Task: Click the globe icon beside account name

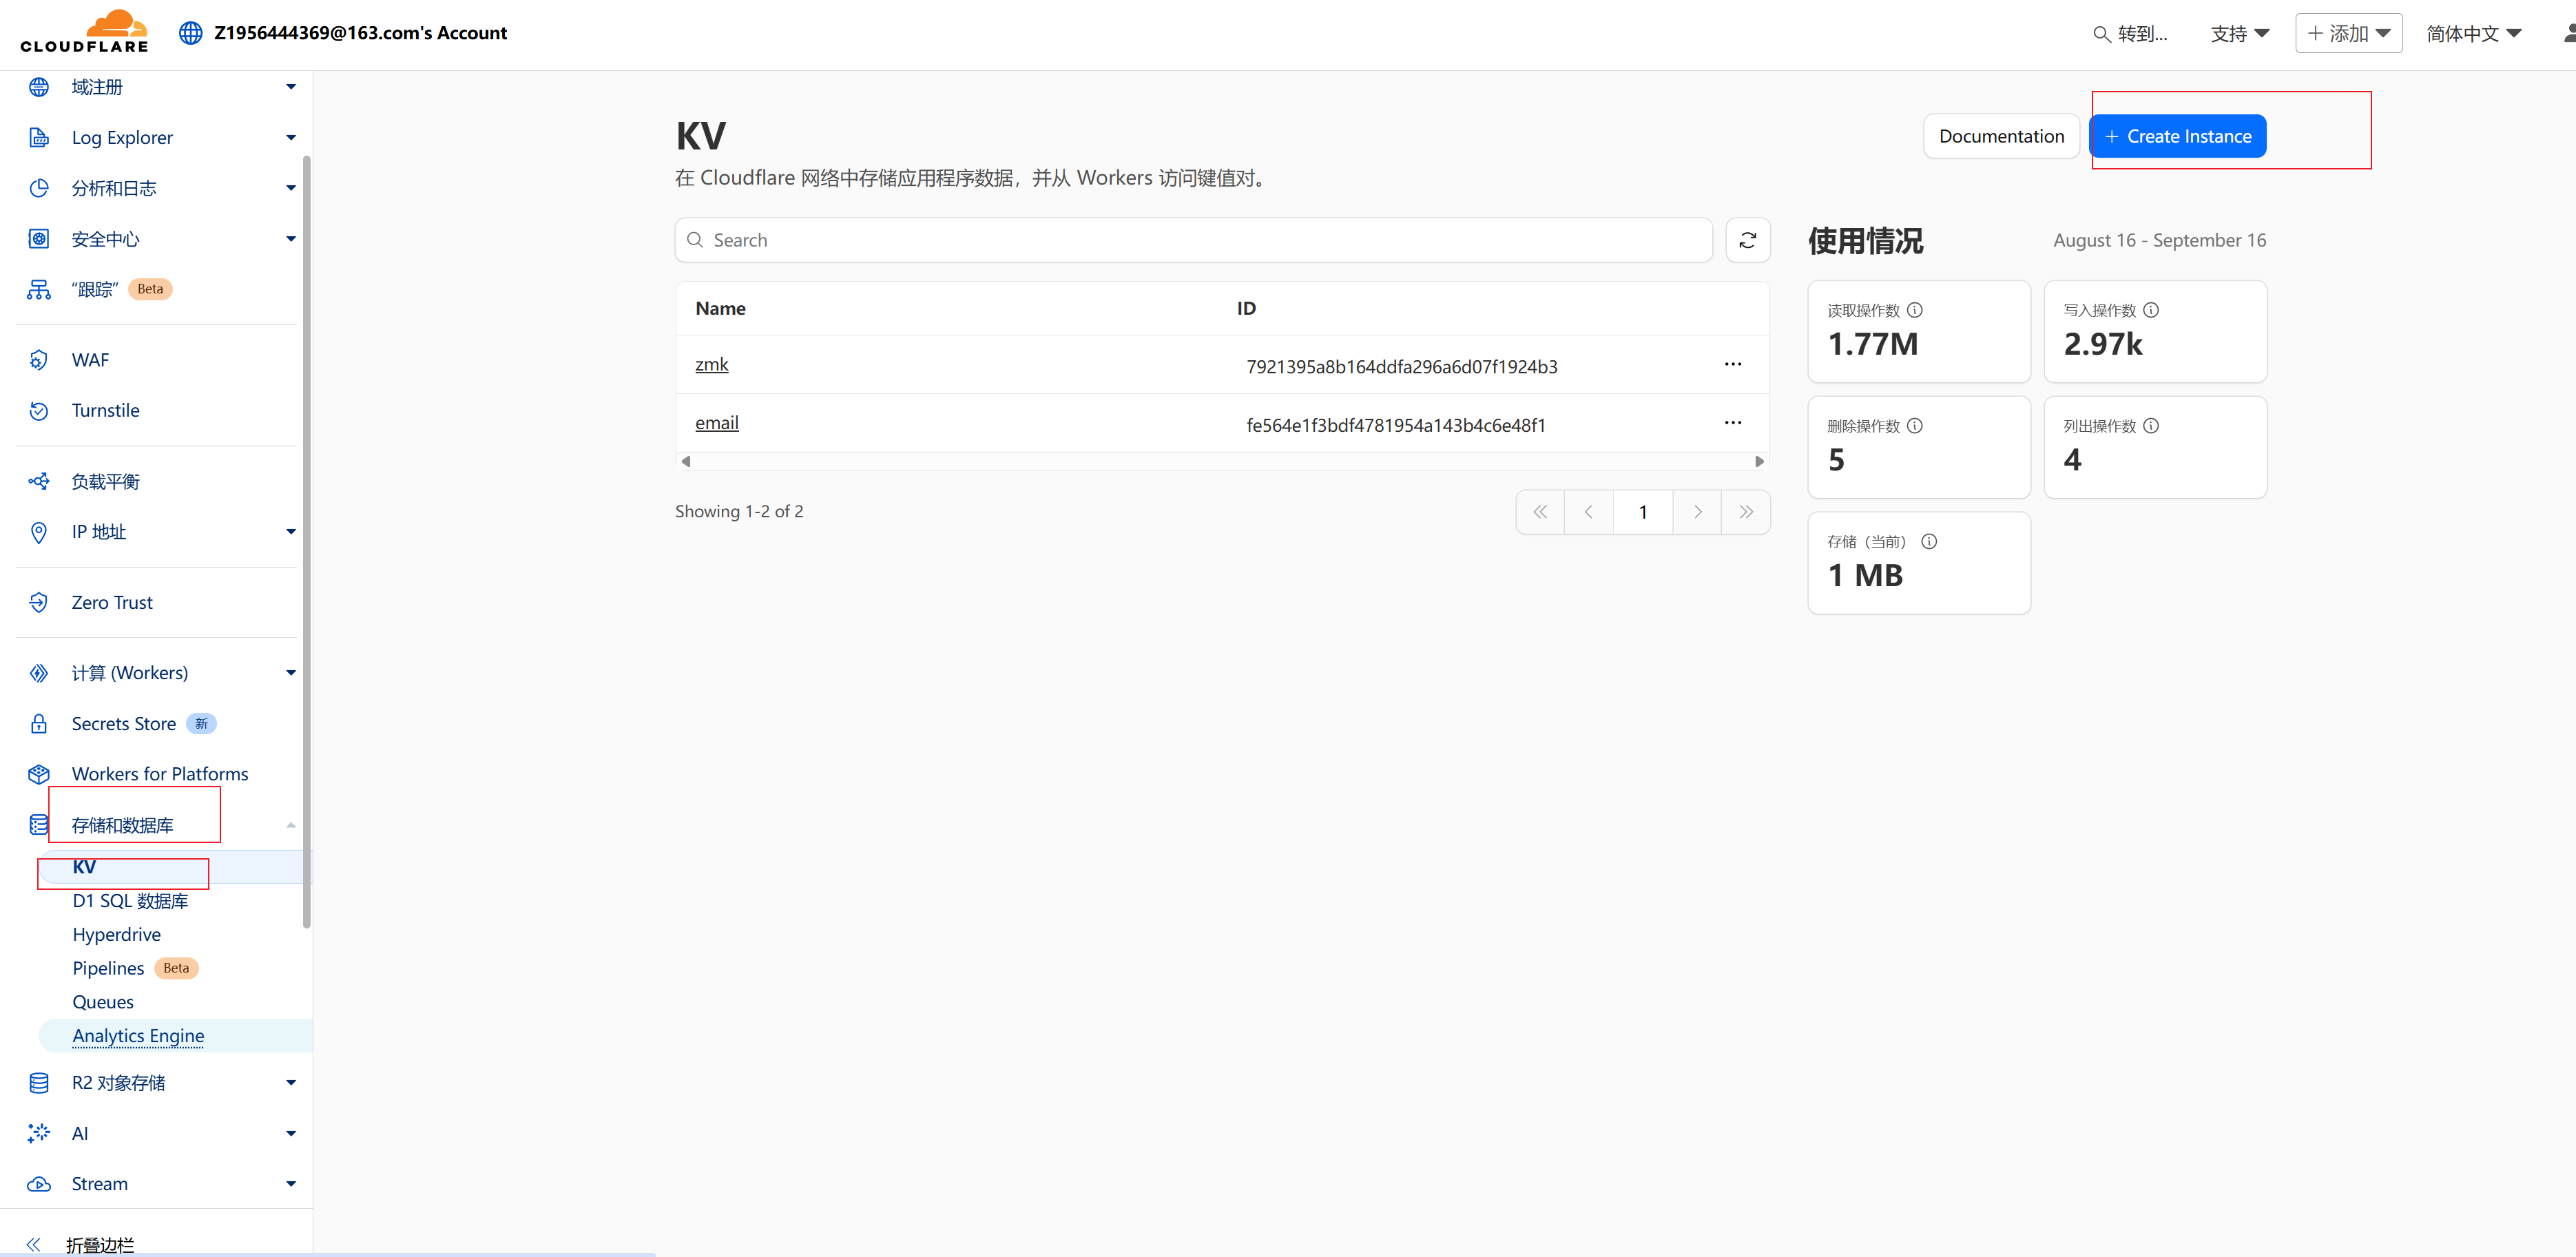Action: click(x=190, y=33)
